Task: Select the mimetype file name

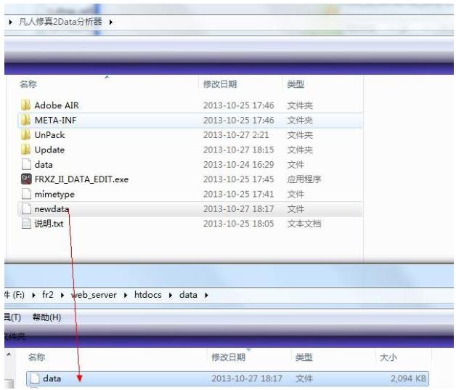Action: click(x=54, y=194)
